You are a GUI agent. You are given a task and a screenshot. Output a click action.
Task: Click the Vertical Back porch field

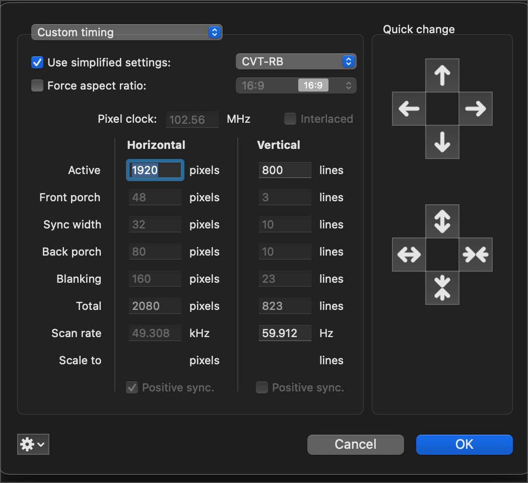tap(285, 252)
